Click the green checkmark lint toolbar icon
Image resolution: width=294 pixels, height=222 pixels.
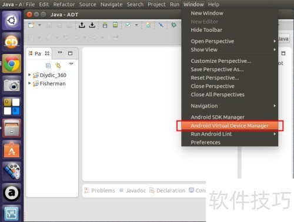click(x=128, y=25)
